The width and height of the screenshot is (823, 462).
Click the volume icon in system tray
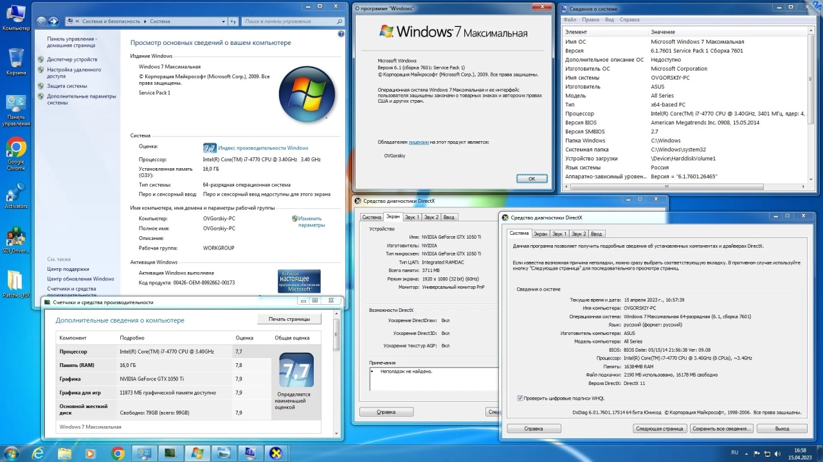pyautogui.click(x=777, y=453)
